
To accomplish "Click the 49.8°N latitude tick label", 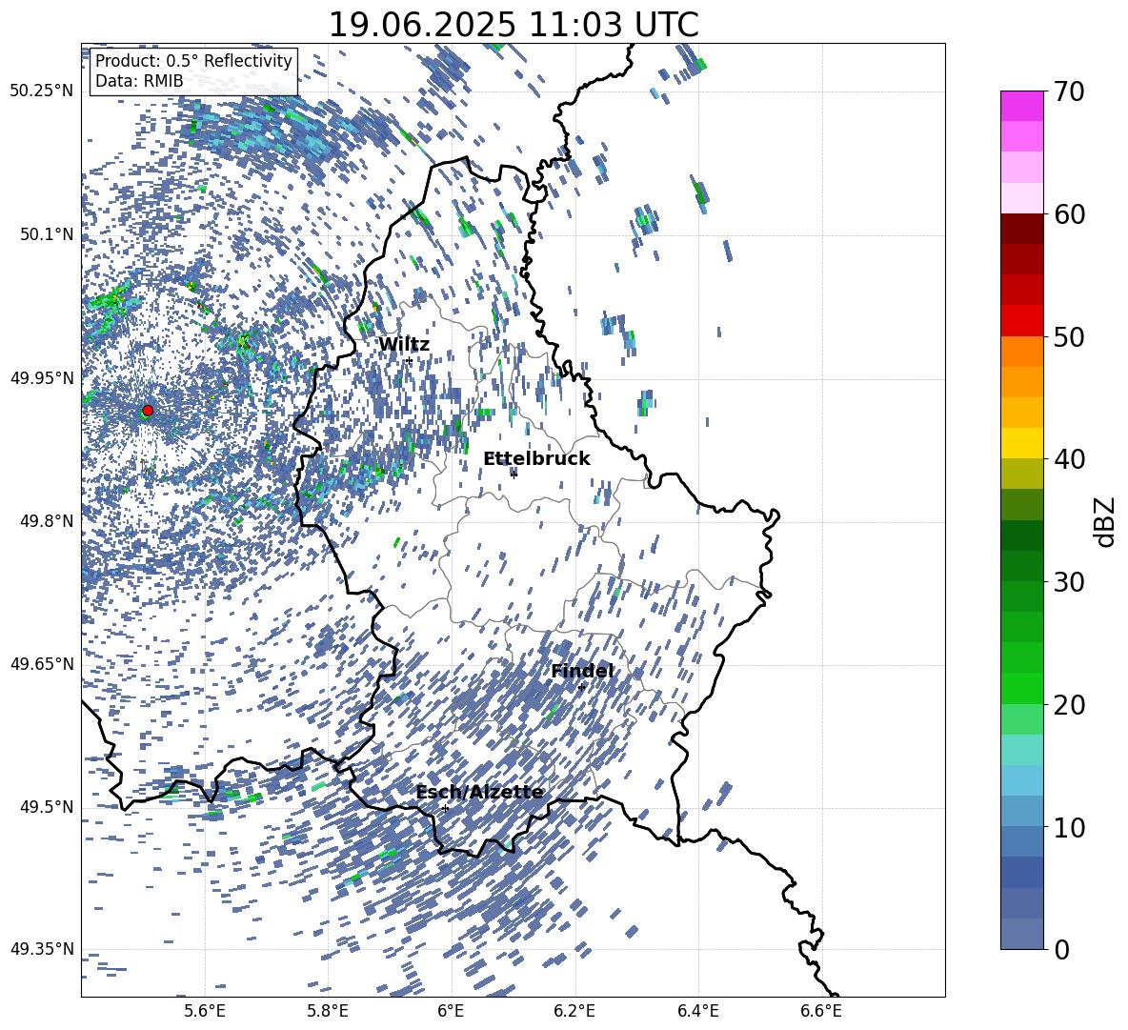I will [x=47, y=521].
